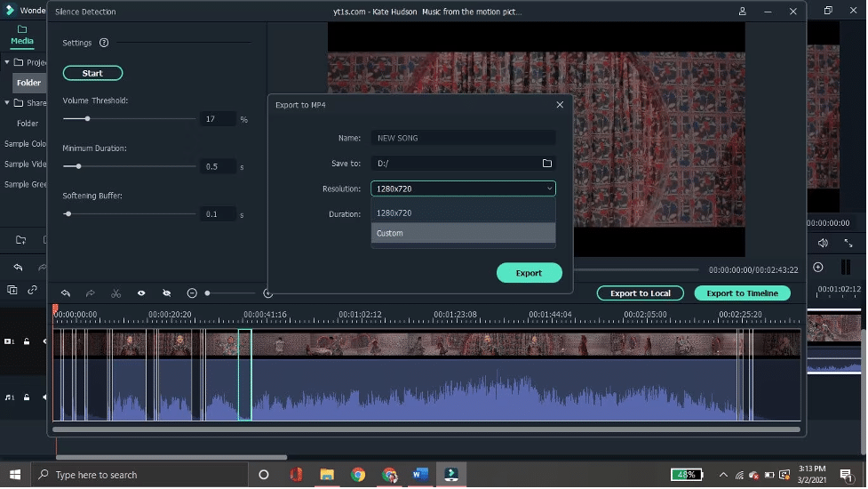Toggle the lock on the video track
The image size is (868, 489).
27,341
